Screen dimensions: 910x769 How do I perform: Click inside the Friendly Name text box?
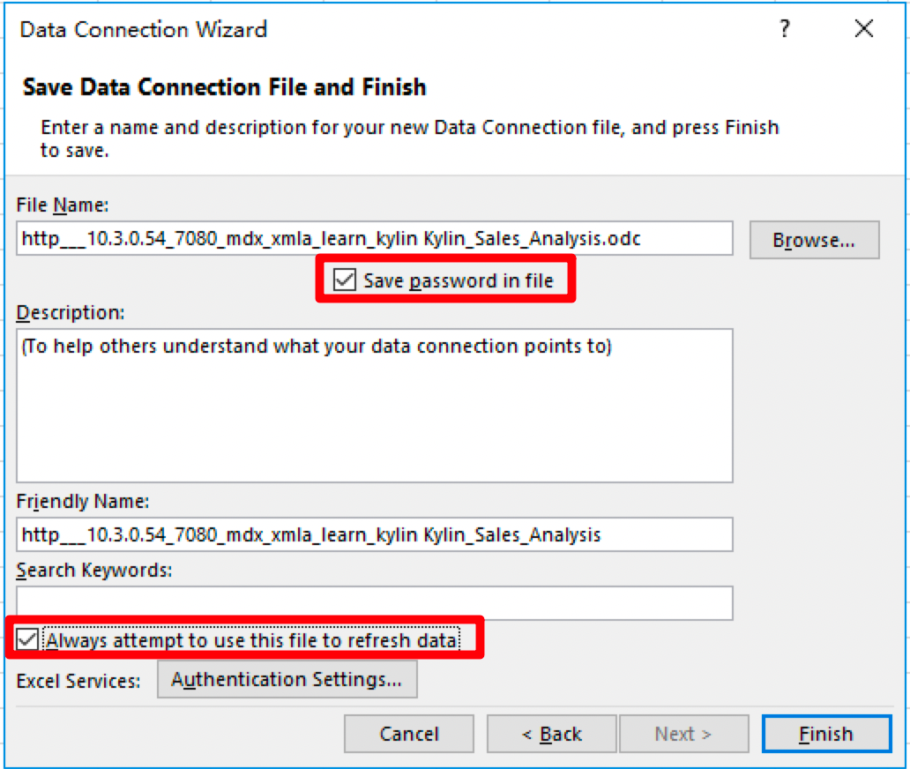tap(374, 534)
